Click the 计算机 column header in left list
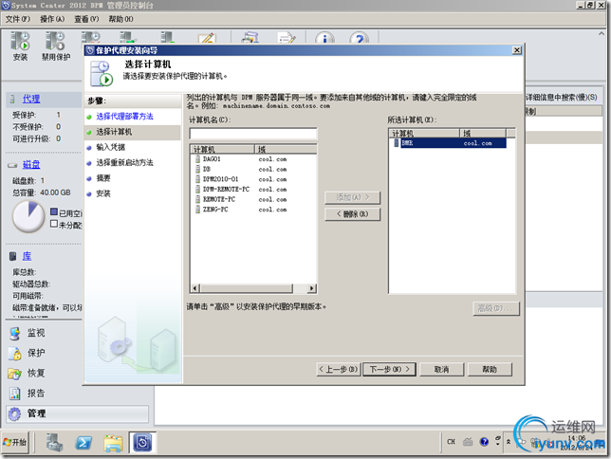Viewport: 611px width, 459px height. 223,149
